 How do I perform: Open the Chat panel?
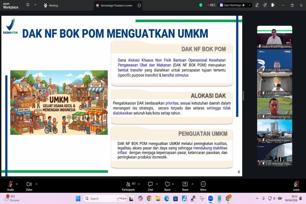pyautogui.click(x=150, y=185)
